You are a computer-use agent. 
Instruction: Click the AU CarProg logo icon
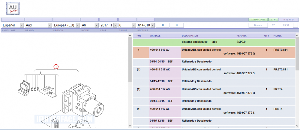13,8
